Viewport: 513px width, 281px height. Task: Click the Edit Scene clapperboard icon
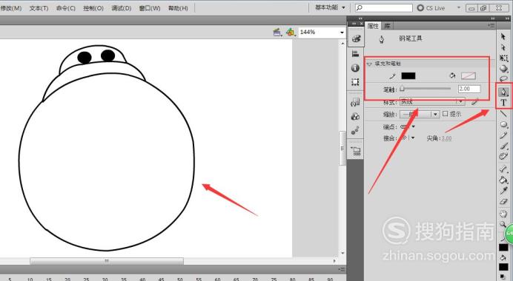[x=277, y=32]
